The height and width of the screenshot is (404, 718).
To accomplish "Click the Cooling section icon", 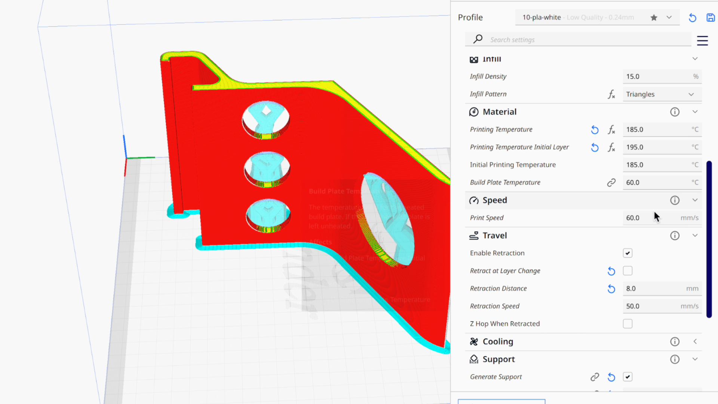I will [474, 342].
